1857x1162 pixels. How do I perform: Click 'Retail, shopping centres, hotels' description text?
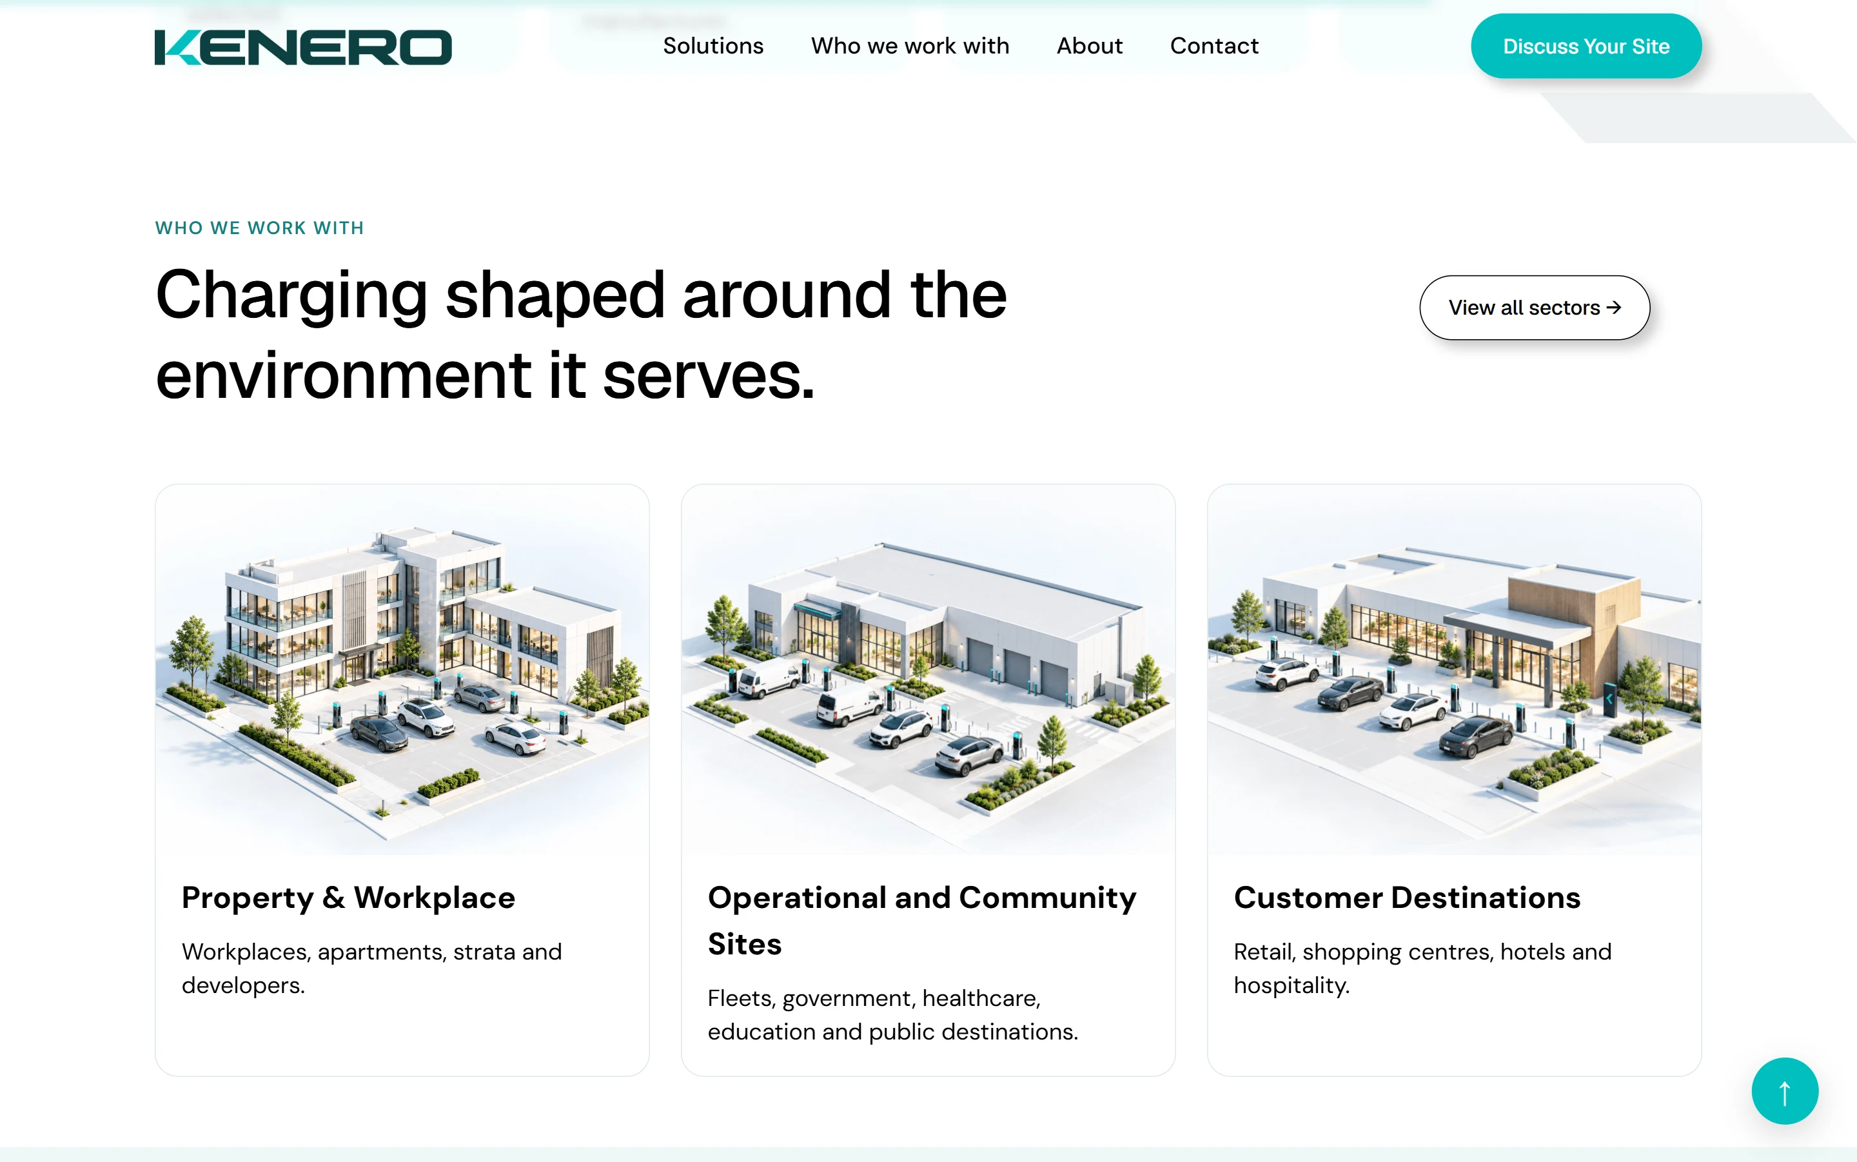(x=1423, y=969)
